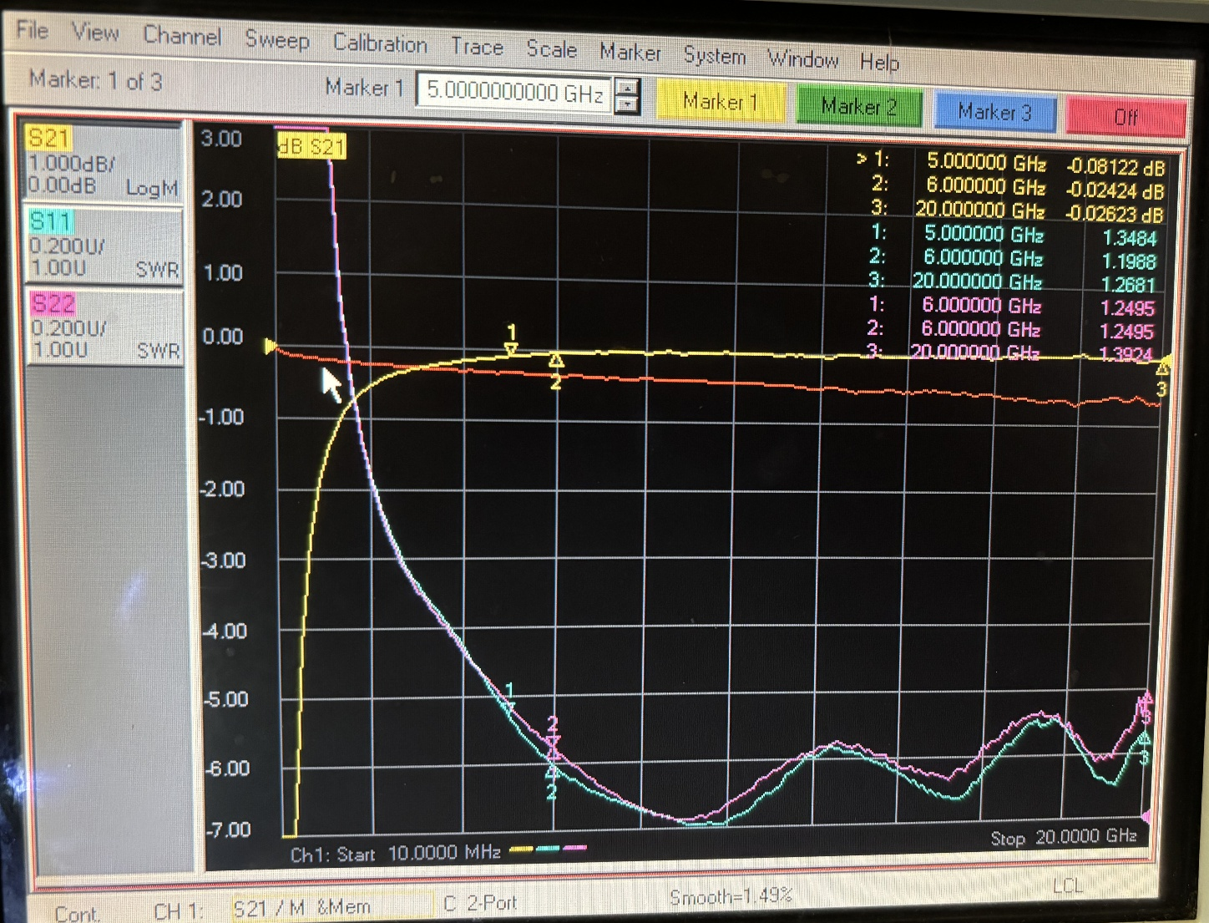Click the Cont. trigger status indicator

coord(78,912)
